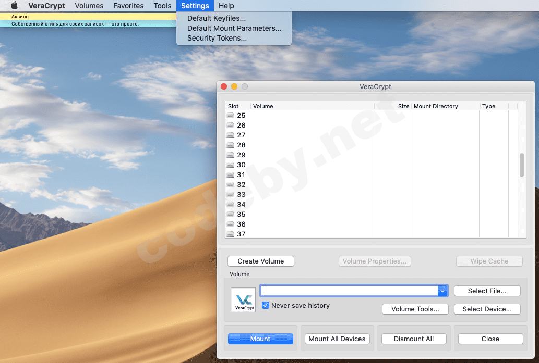Image resolution: width=539 pixels, height=363 pixels.
Task: Click Dismount All button
Action: pyautogui.click(x=414, y=339)
